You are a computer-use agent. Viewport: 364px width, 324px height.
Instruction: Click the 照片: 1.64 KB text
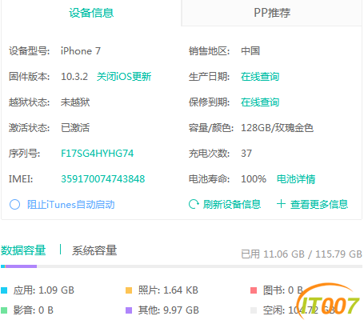[x=168, y=290]
